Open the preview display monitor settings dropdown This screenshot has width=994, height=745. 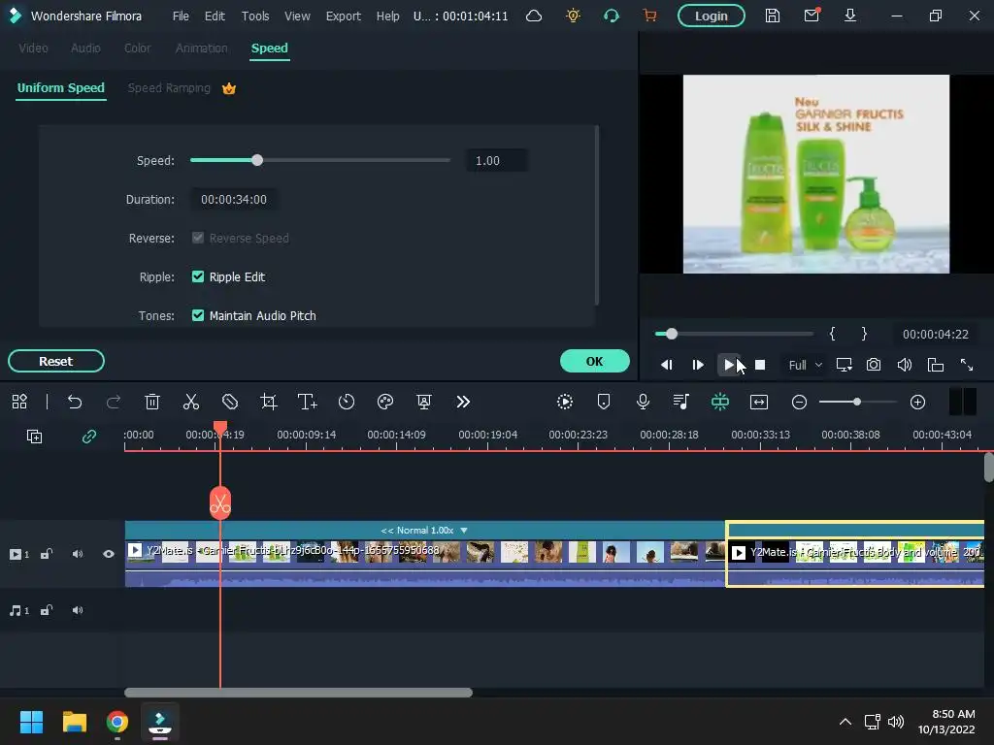[x=845, y=365]
